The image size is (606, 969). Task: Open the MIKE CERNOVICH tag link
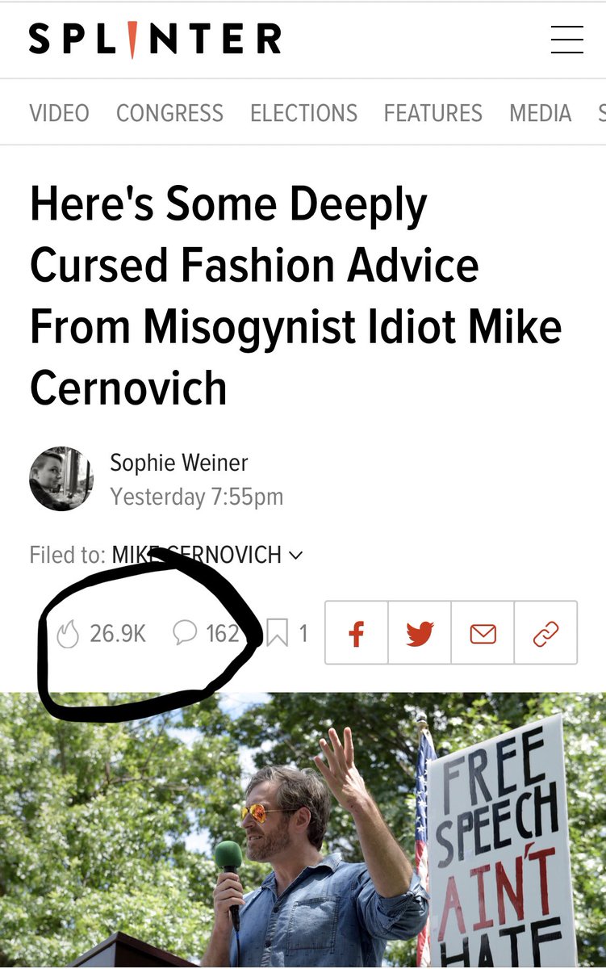tap(197, 556)
